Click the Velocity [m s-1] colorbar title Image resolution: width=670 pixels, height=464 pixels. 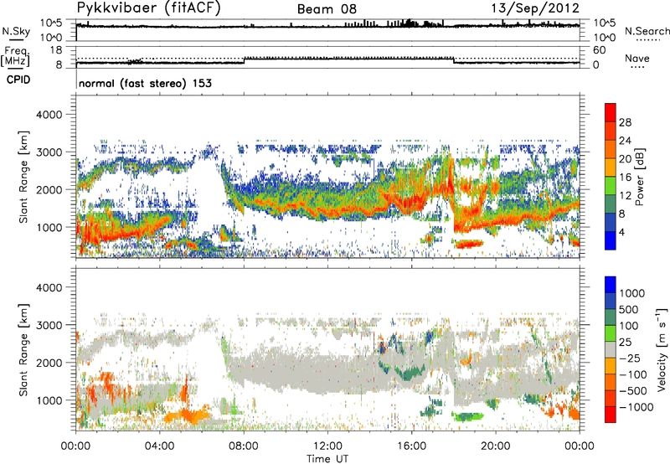click(662, 349)
